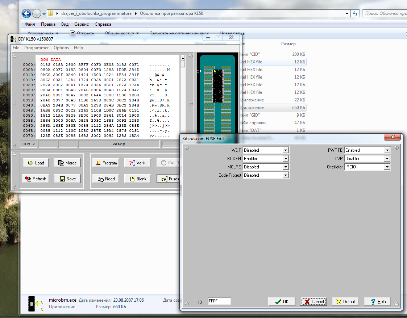Click the Read button
This screenshot has height=318, width=407.
pos(106,179)
